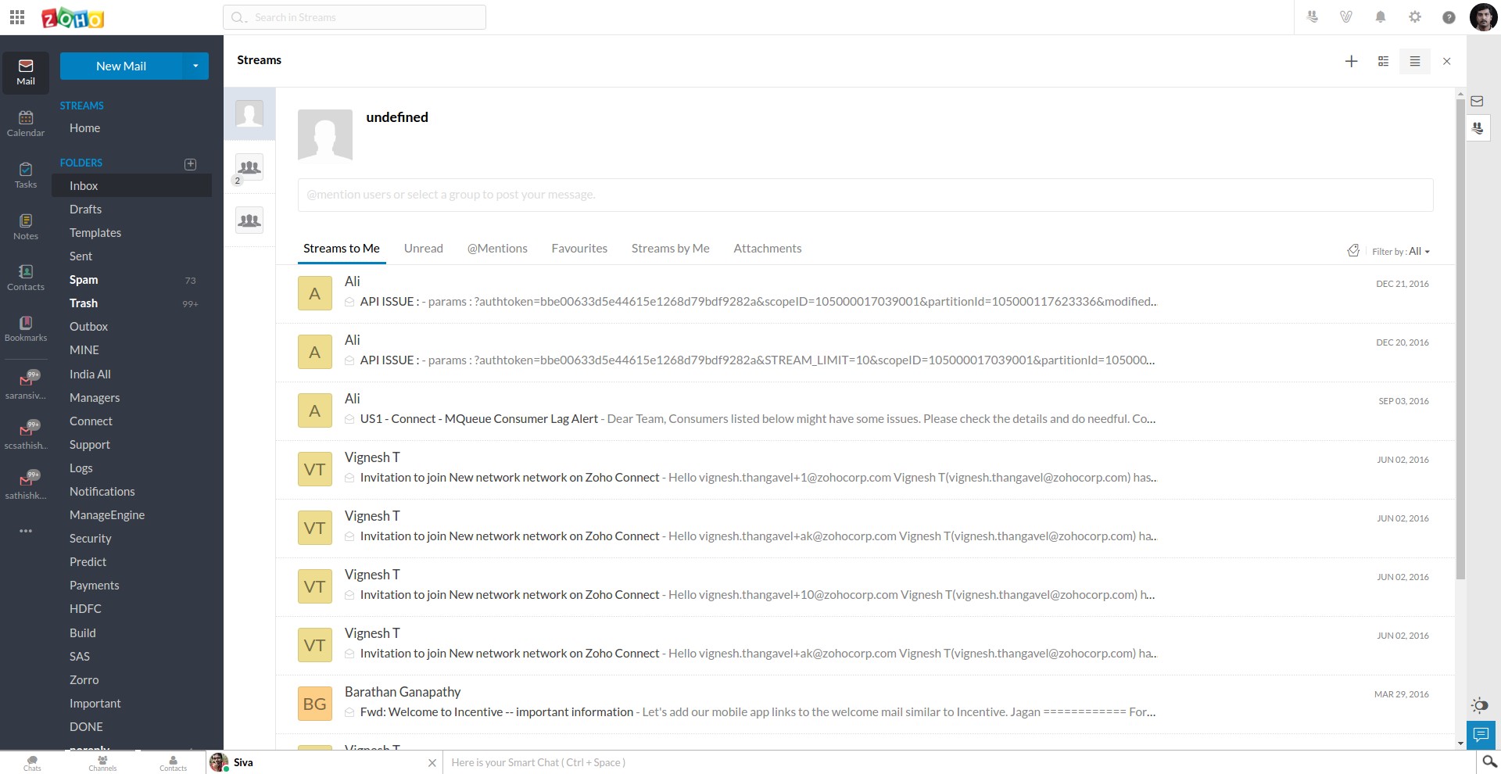Click the Search in Streams field
Screen dimensions: 1501x774
[x=354, y=17]
